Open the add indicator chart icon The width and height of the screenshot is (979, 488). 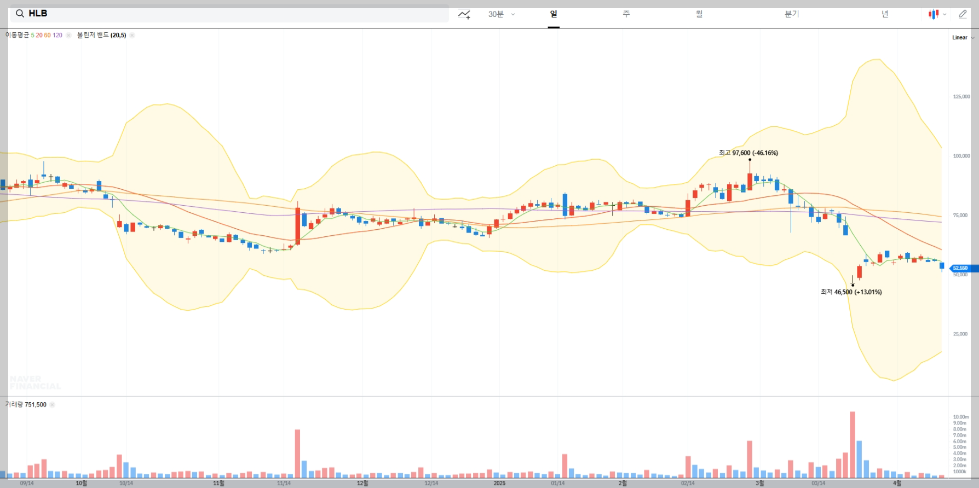464,14
